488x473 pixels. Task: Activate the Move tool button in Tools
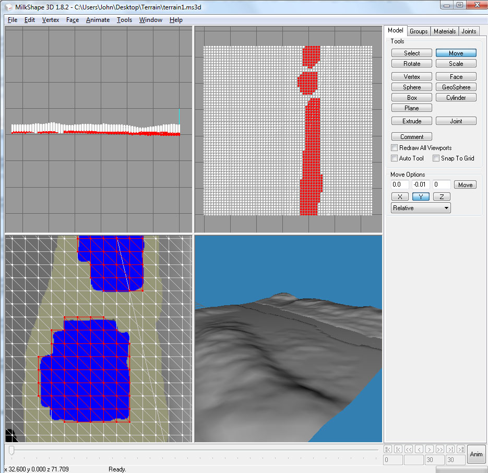[456, 53]
